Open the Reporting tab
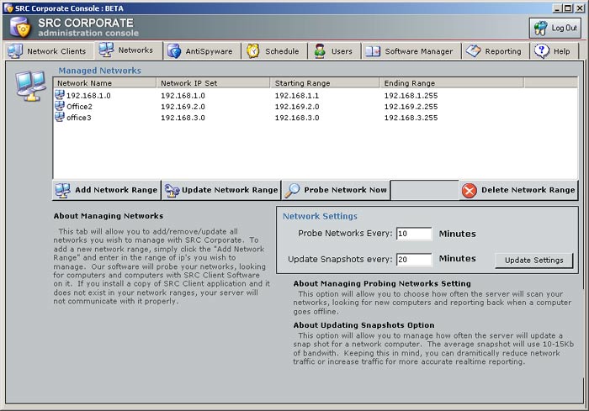Screen dimensions: 589x411 (x=495, y=51)
